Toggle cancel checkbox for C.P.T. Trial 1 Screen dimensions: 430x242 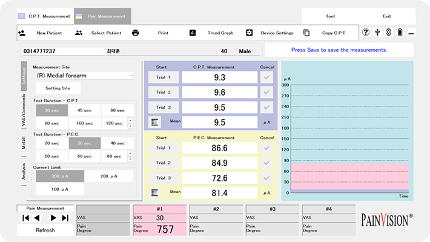pyautogui.click(x=266, y=77)
